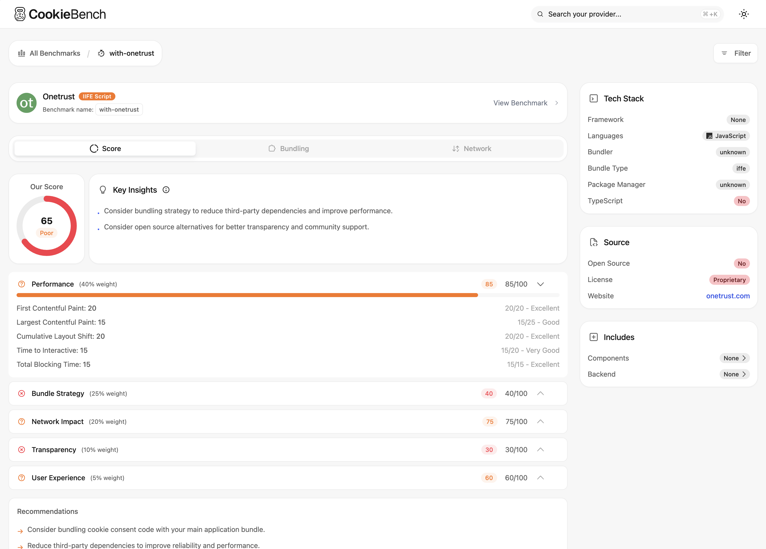Expand the User Experience section chevron

coord(540,477)
